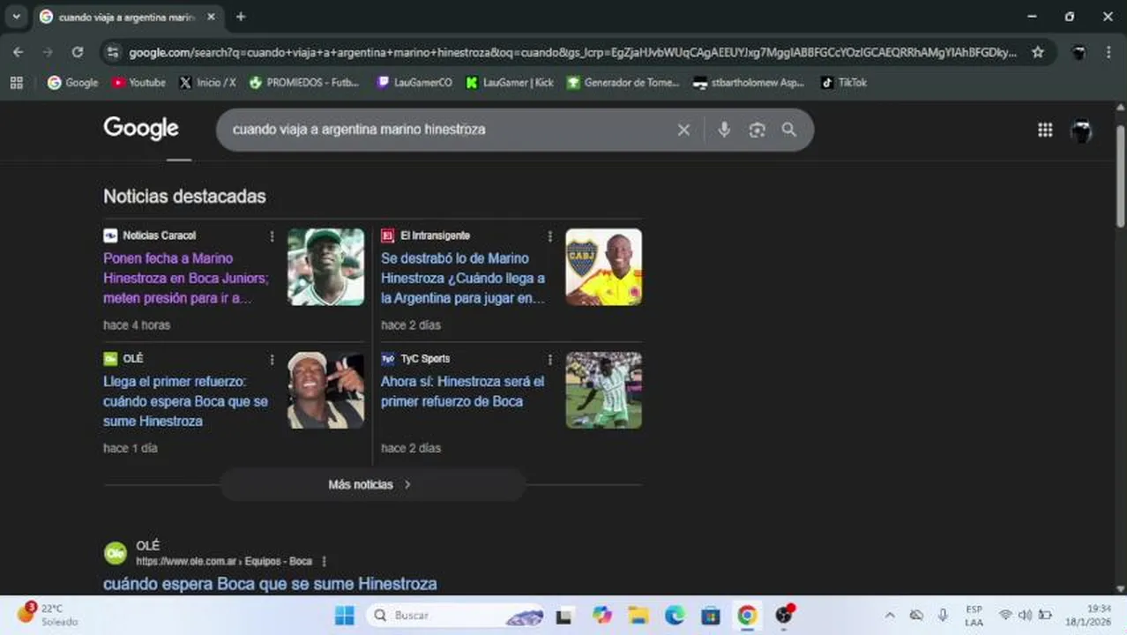This screenshot has height=635, width=1127.
Task: Click TyC Sports article thumbnail
Action: (x=603, y=390)
